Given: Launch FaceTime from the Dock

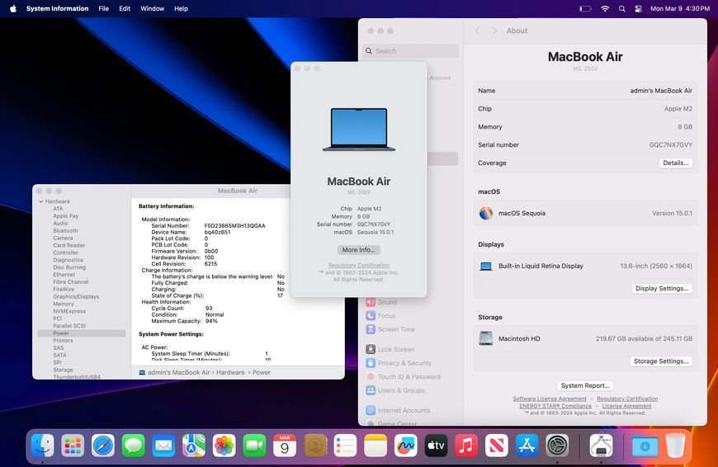Looking at the screenshot, I should tap(254, 445).
